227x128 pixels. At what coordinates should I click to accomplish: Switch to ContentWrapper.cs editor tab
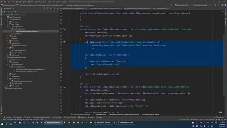pos(161,9)
